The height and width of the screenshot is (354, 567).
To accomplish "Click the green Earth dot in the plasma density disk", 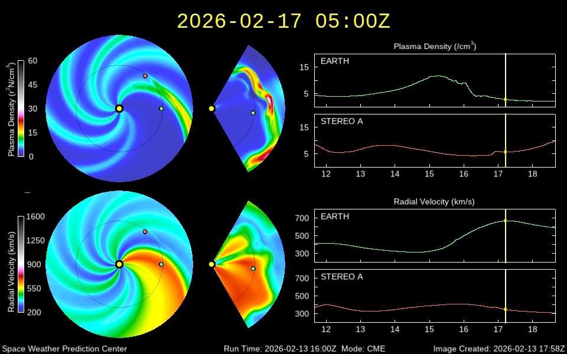I will coord(161,109).
